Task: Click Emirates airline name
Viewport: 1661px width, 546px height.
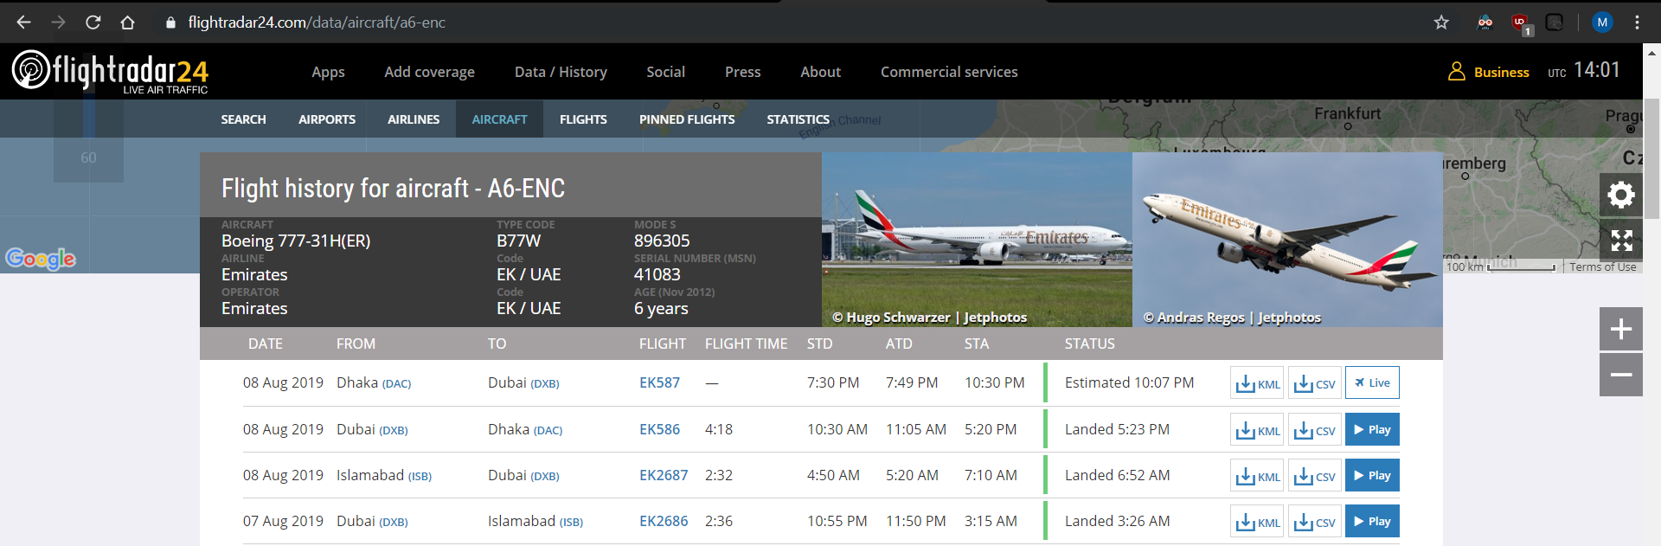Action: 254,275
